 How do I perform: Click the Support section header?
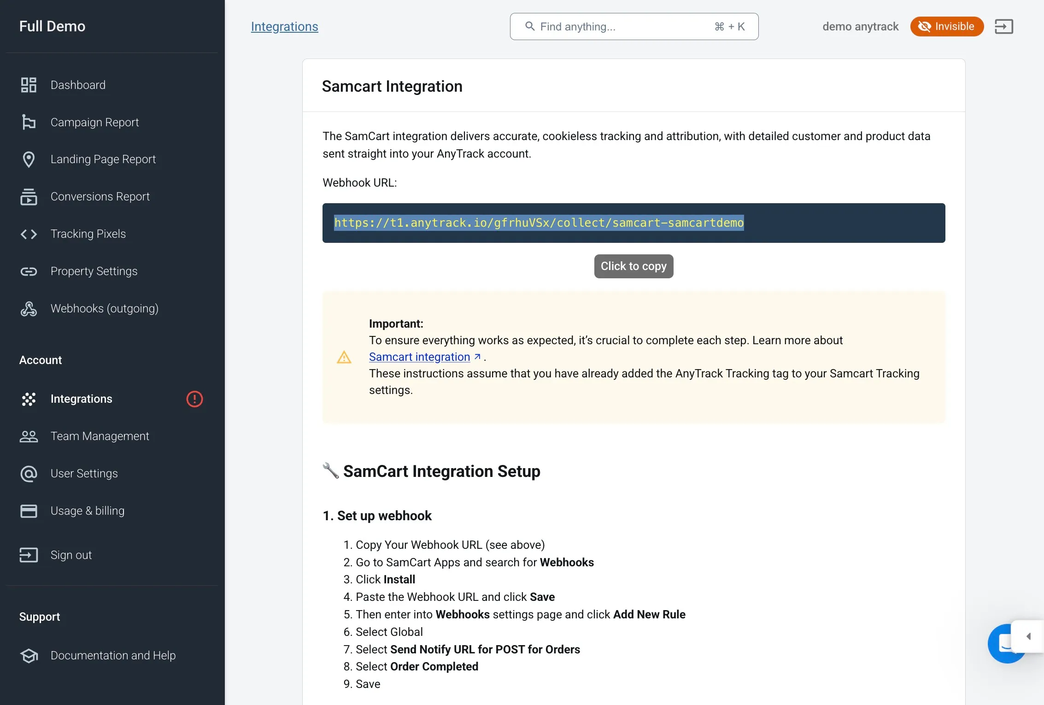click(40, 617)
